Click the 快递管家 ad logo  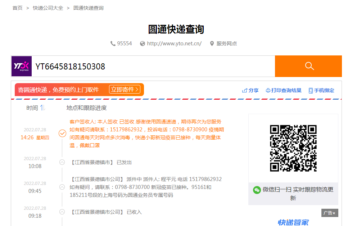(x=293, y=222)
